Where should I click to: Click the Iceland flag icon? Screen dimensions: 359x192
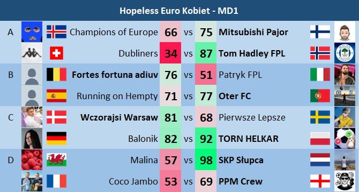(56, 31)
